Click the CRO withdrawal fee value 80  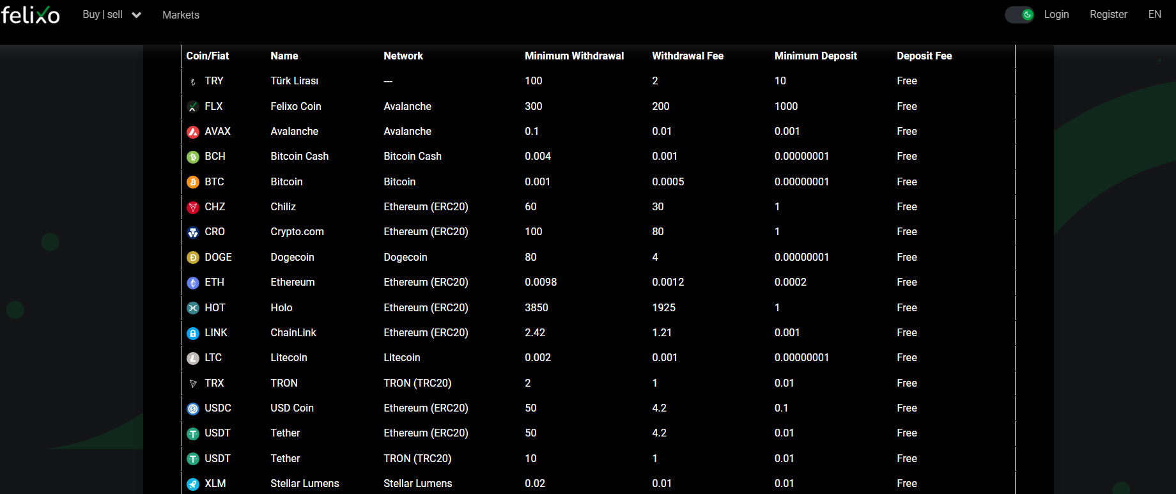[658, 231]
